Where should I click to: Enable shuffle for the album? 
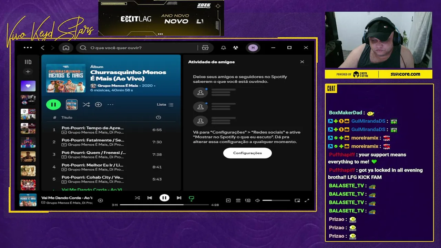click(x=86, y=104)
